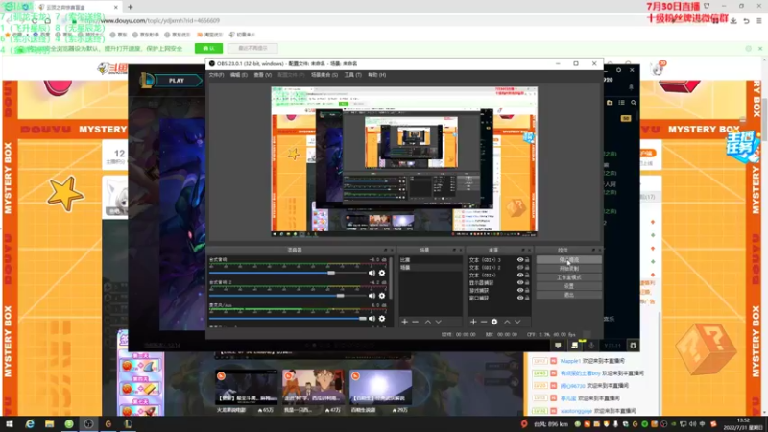The image size is (768, 432).
Task: Lock the 窗口捕获 source
Action: coord(527,298)
